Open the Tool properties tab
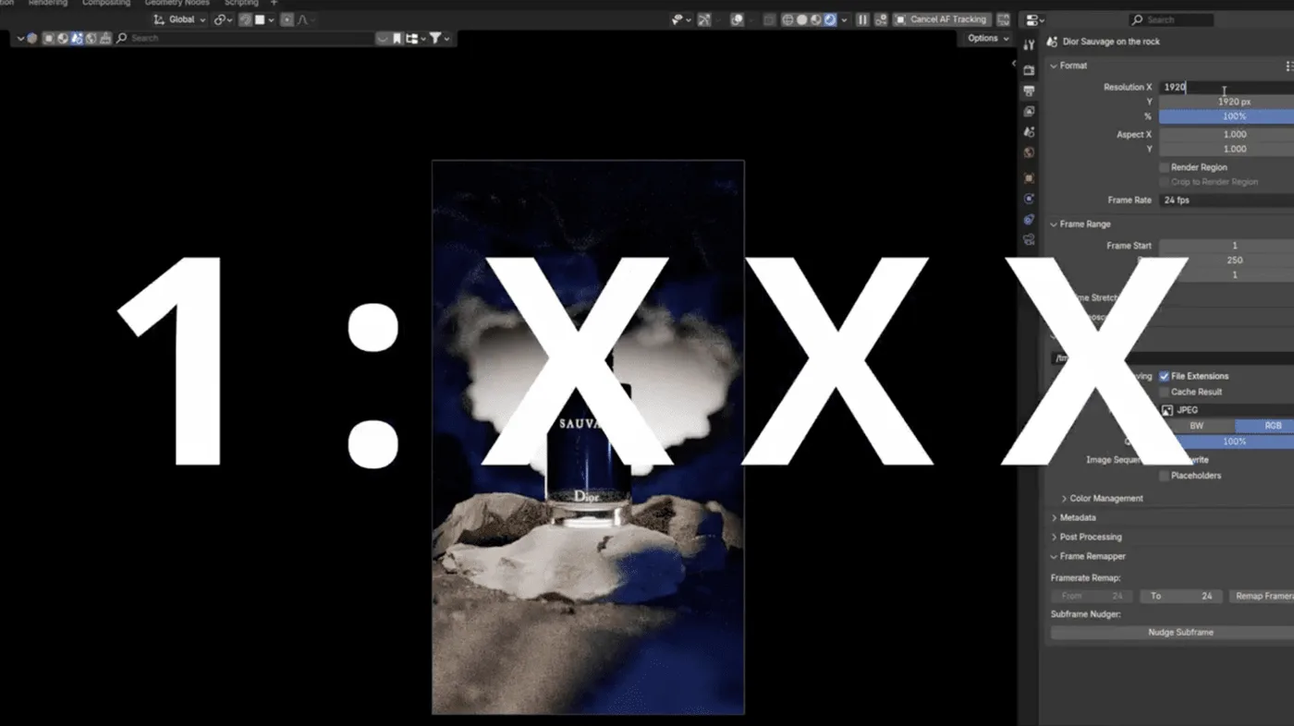1294x726 pixels. (x=1029, y=45)
